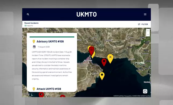
Task: Select the yellow pin off Oman coast
Action: tap(102, 76)
